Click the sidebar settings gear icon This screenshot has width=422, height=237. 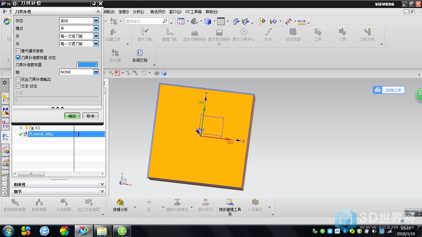(x=5, y=83)
